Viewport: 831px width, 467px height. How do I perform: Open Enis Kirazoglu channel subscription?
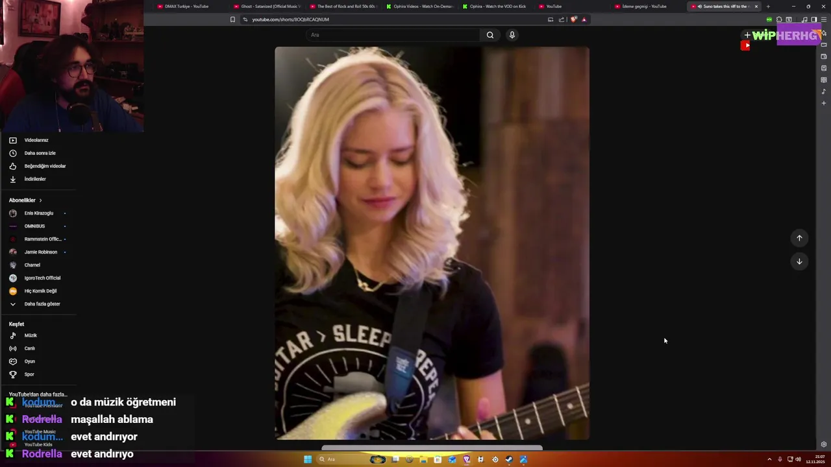pos(39,213)
